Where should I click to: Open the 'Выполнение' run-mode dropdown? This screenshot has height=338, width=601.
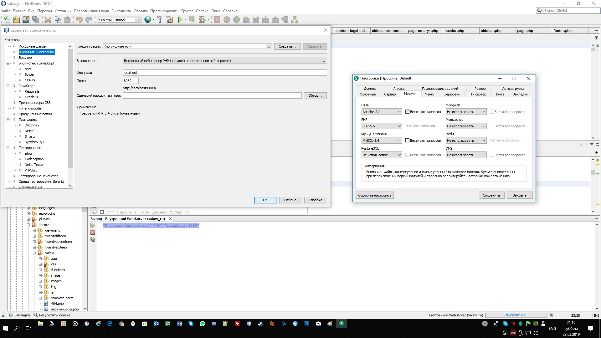[225, 61]
